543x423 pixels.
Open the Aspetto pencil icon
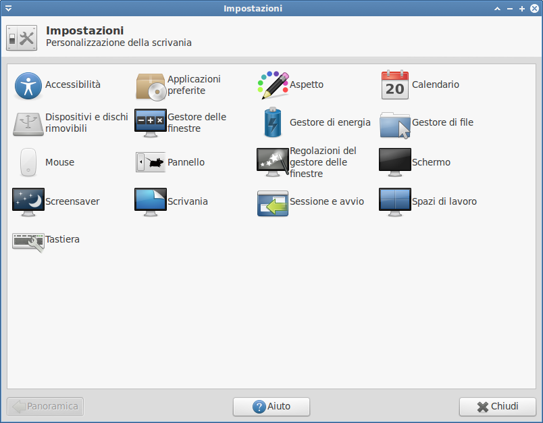274,85
